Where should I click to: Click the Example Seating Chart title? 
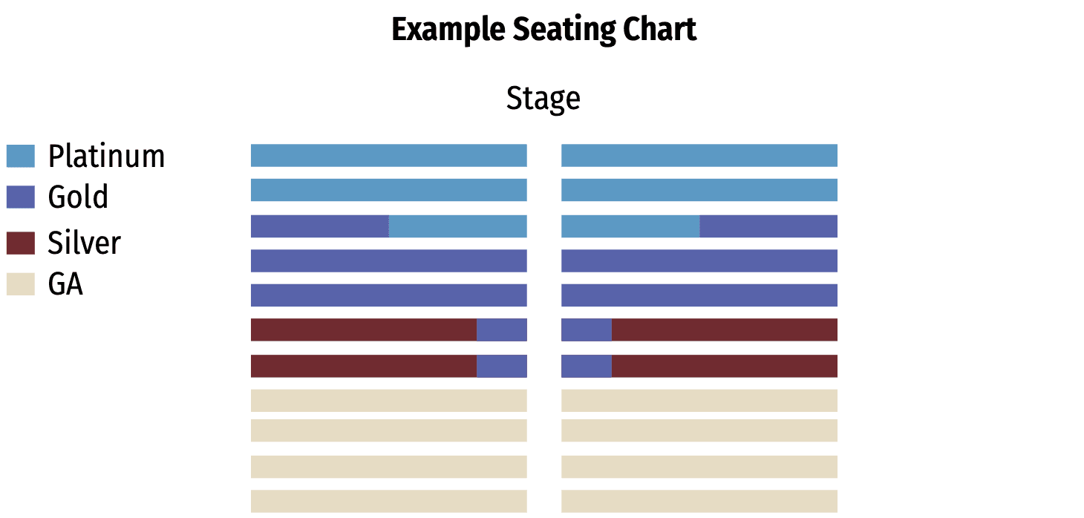tap(543, 30)
